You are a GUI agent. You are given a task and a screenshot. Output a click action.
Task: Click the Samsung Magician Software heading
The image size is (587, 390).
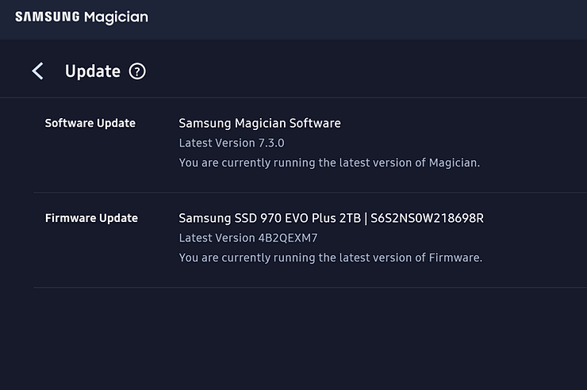point(259,123)
